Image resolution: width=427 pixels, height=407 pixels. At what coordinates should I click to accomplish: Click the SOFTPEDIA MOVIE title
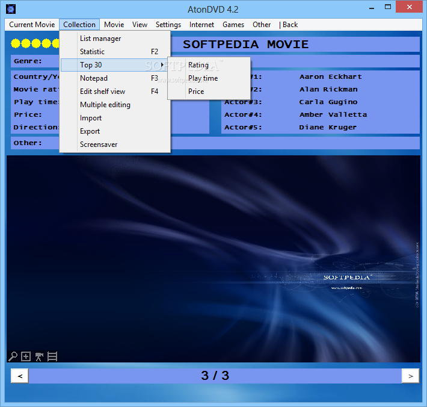click(245, 44)
